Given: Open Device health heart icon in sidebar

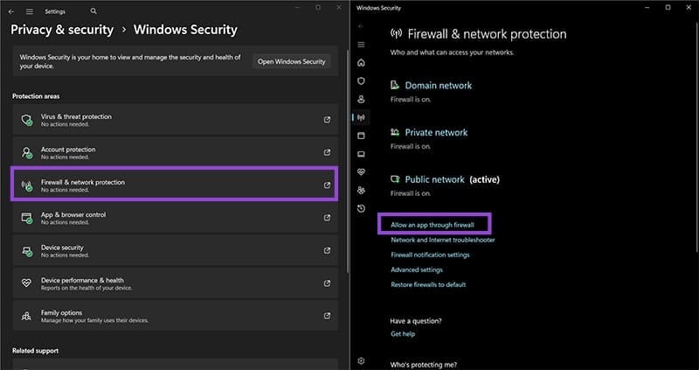Looking at the screenshot, I should [x=361, y=171].
